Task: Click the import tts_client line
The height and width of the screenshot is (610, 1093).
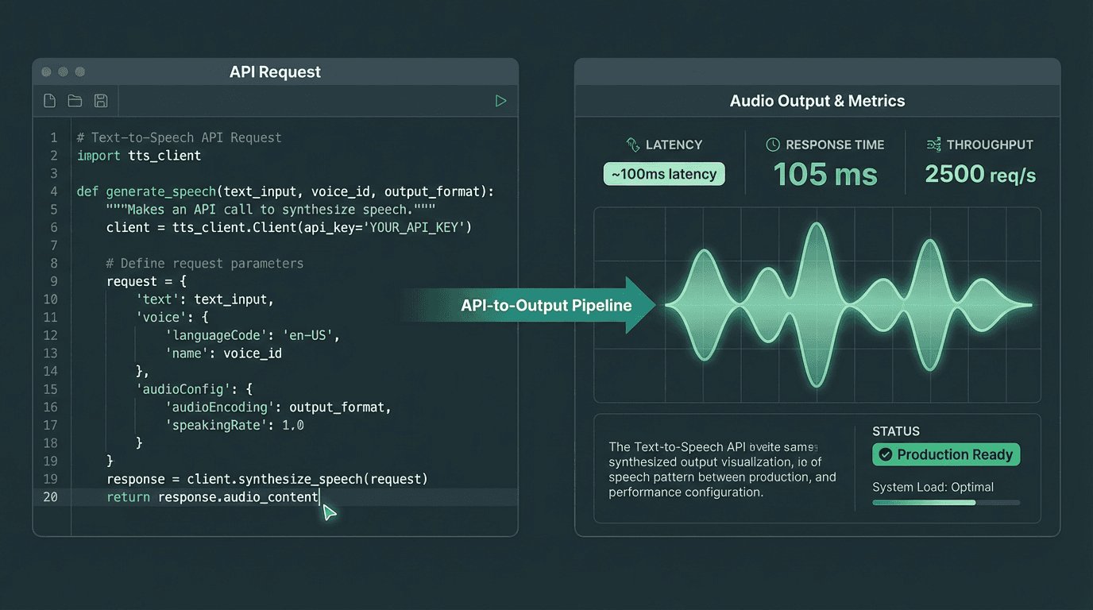Action: point(139,156)
